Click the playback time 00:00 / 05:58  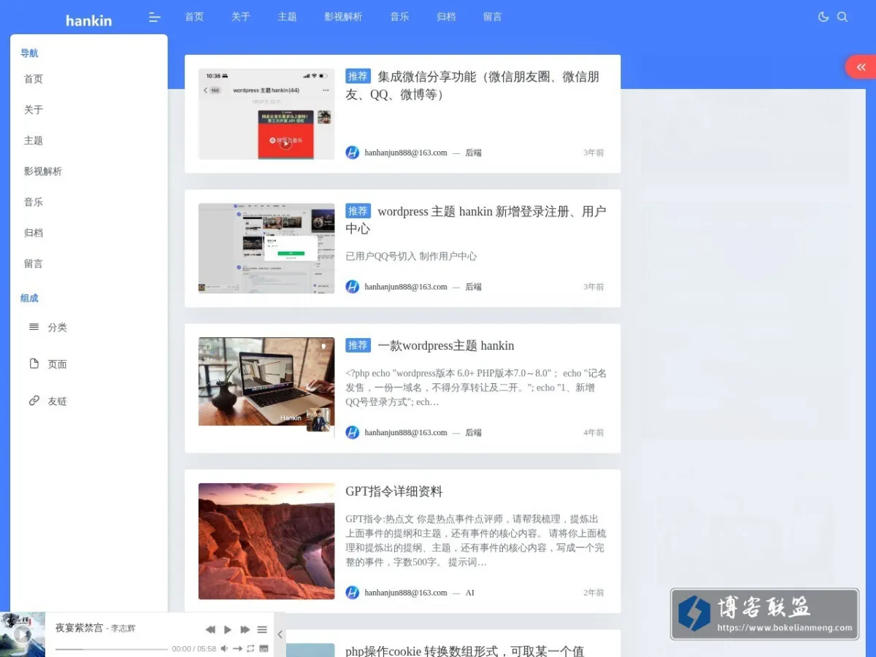coord(194,649)
